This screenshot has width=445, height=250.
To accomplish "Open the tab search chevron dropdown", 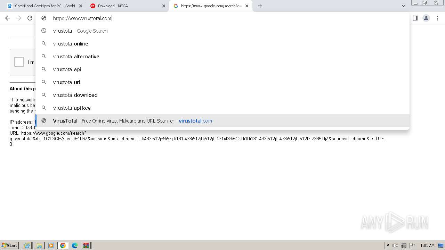I will (x=403, y=6).
